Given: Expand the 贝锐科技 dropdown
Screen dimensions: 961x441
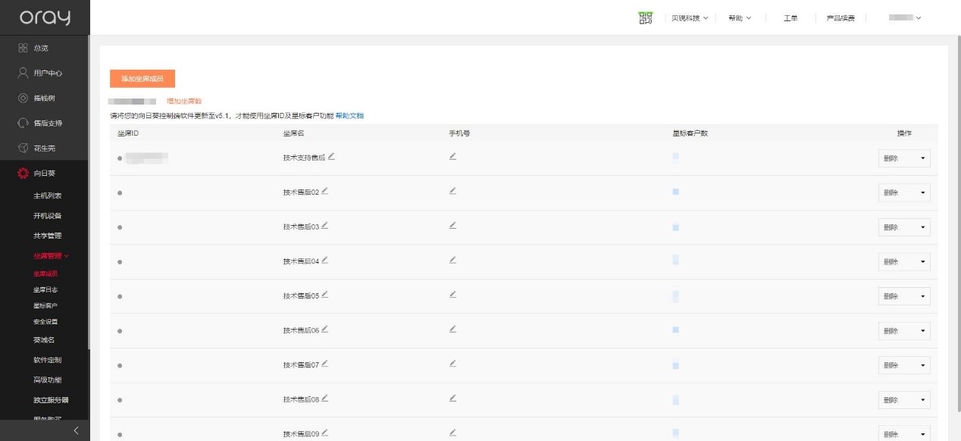Looking at the screenshot, I should 690,17.
